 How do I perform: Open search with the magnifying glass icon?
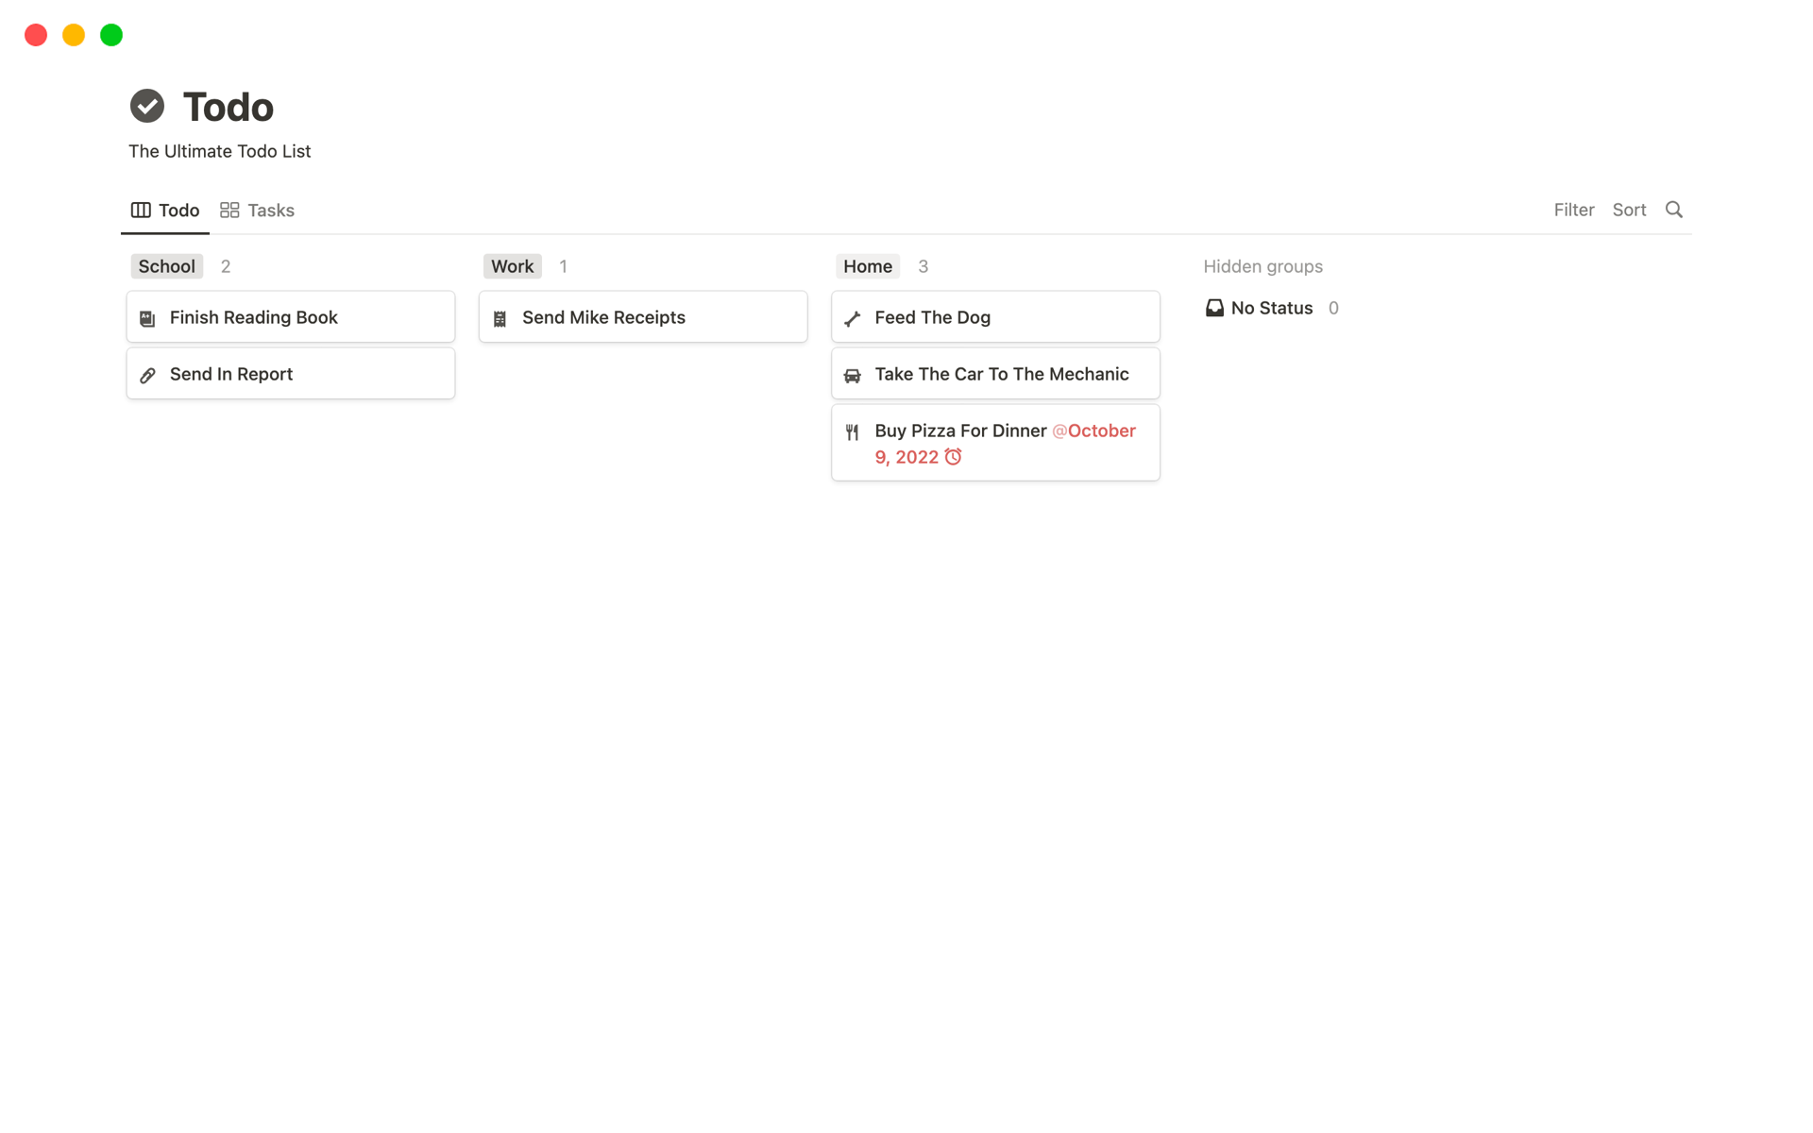coord(1674,210)
